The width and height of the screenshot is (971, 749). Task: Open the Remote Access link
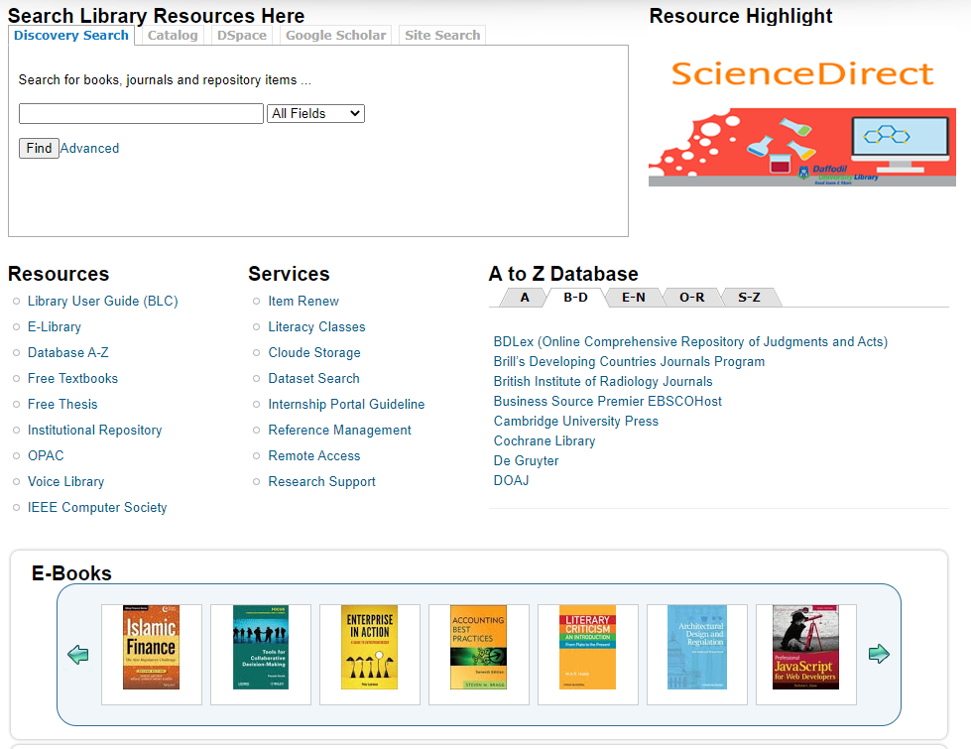314,456
